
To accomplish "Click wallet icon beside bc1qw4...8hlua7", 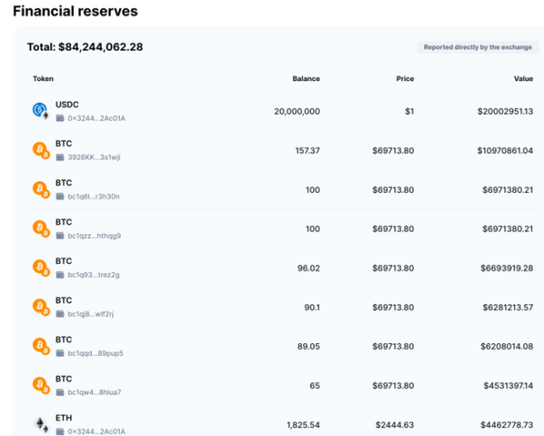I will [60, 392].
